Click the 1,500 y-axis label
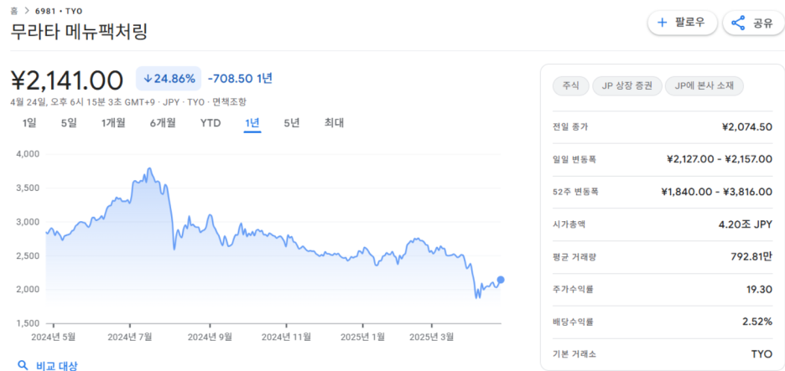Viewport: 785px width, 371px height. point(28,323)
